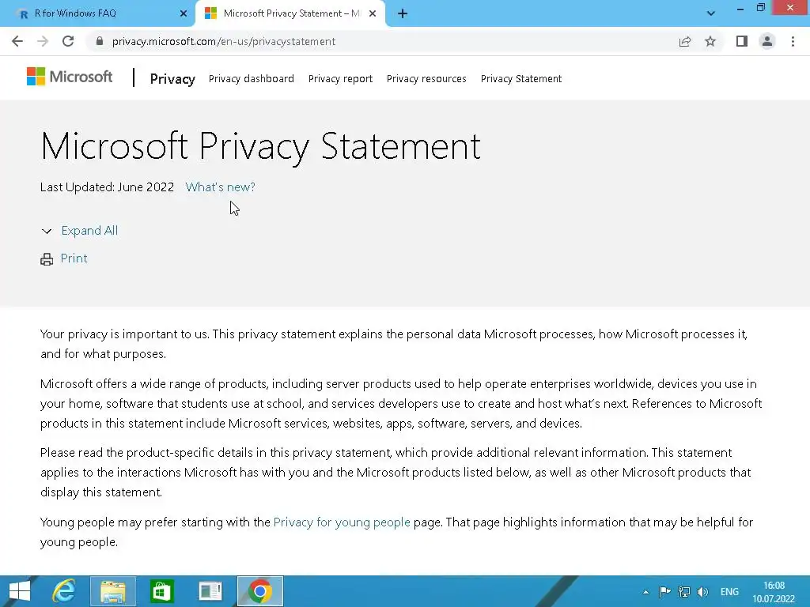
Task: View site info via padlock icon
Action: tap(100, 41)
